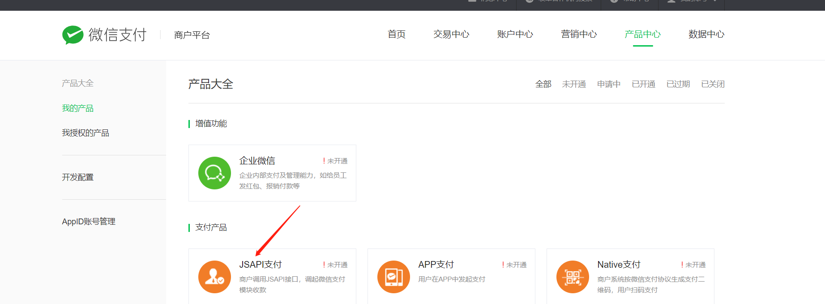Open the 数据中心 navigation tab
Viewport: 825px width, 304px height.
pos(706,34)
